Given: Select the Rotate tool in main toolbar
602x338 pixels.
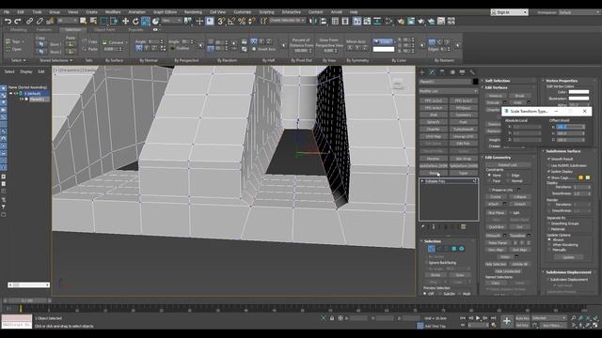Looking at the screenshot, I should (x=135, y=22).
